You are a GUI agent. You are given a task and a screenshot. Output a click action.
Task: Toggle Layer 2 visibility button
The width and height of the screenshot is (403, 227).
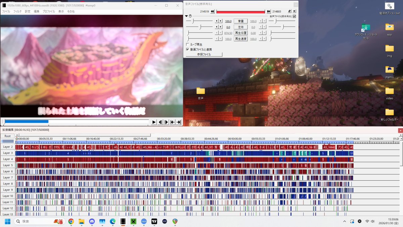point(7,147)
